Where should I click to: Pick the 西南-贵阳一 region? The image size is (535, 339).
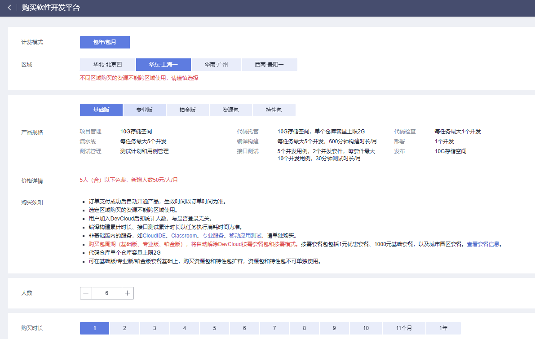click(269, 65)
